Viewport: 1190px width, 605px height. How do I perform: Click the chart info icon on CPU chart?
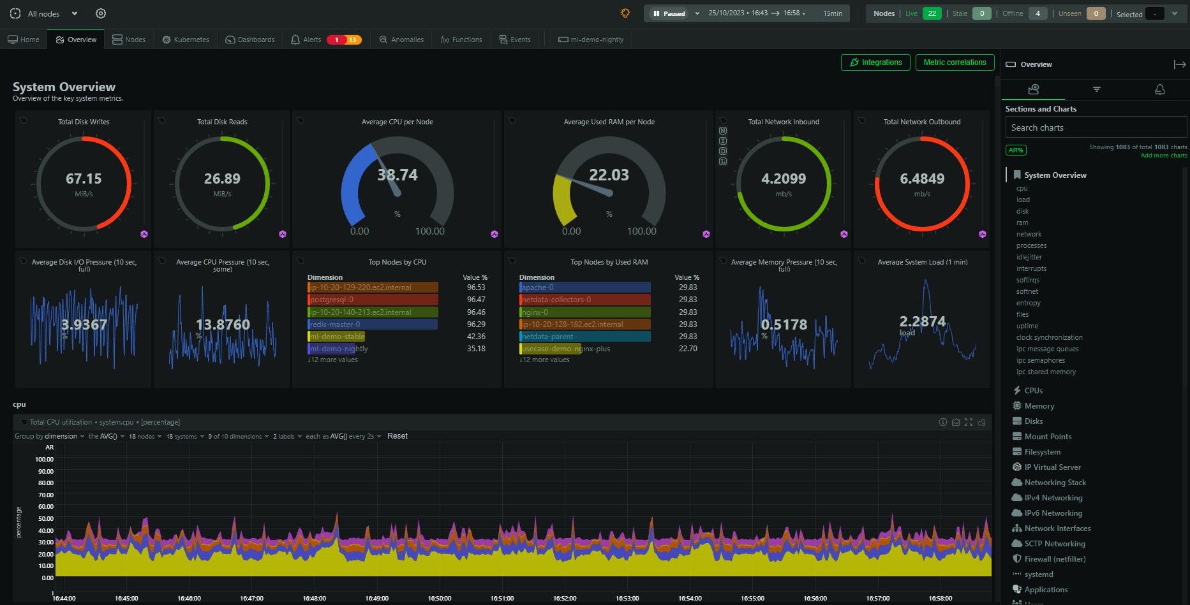(x=942, y=422)
